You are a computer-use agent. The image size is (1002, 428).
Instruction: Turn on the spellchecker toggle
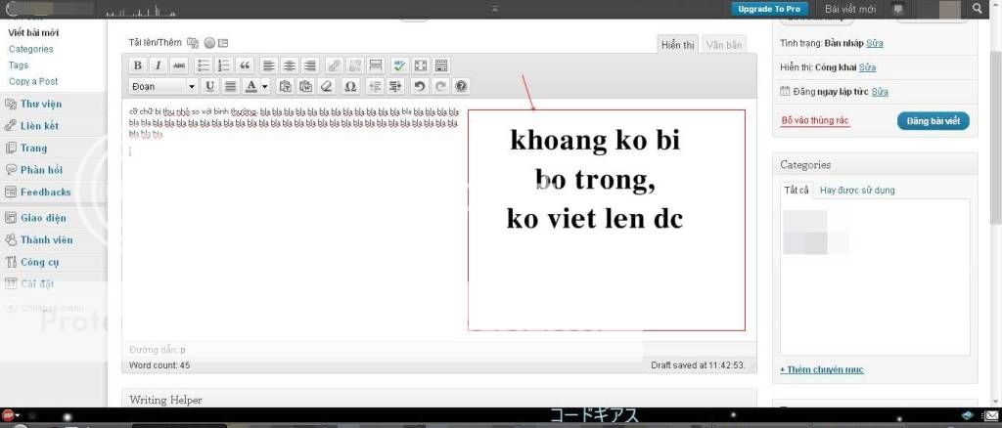click(398, 65)
